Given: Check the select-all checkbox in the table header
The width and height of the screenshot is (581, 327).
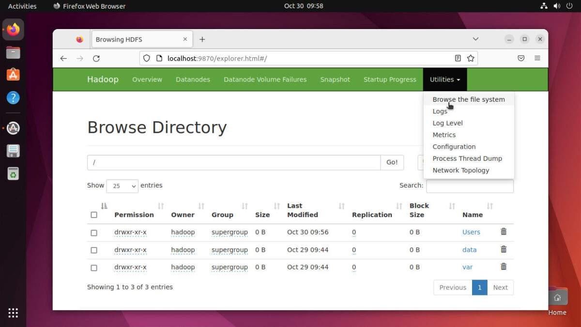Looking at the screenshot, I should [94, 215].
